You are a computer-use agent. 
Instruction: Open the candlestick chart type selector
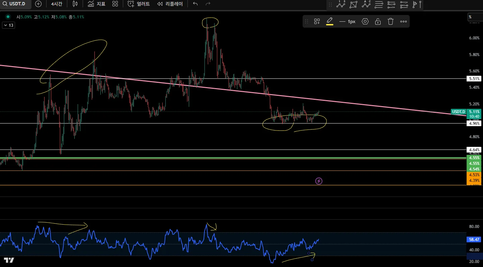point(75,4)
